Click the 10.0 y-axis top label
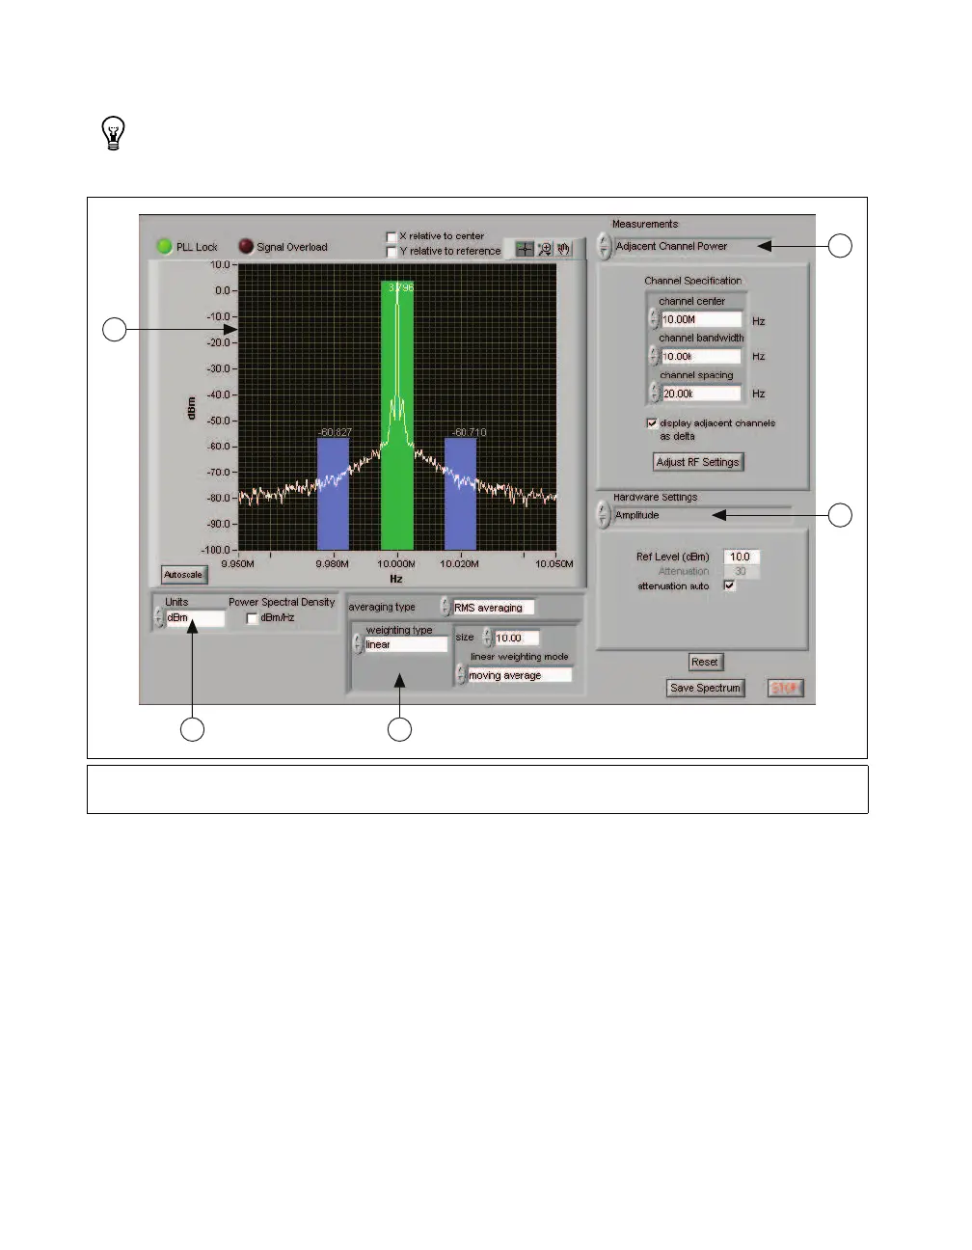This screenshot has width=972, height=1250. [221, 264]
